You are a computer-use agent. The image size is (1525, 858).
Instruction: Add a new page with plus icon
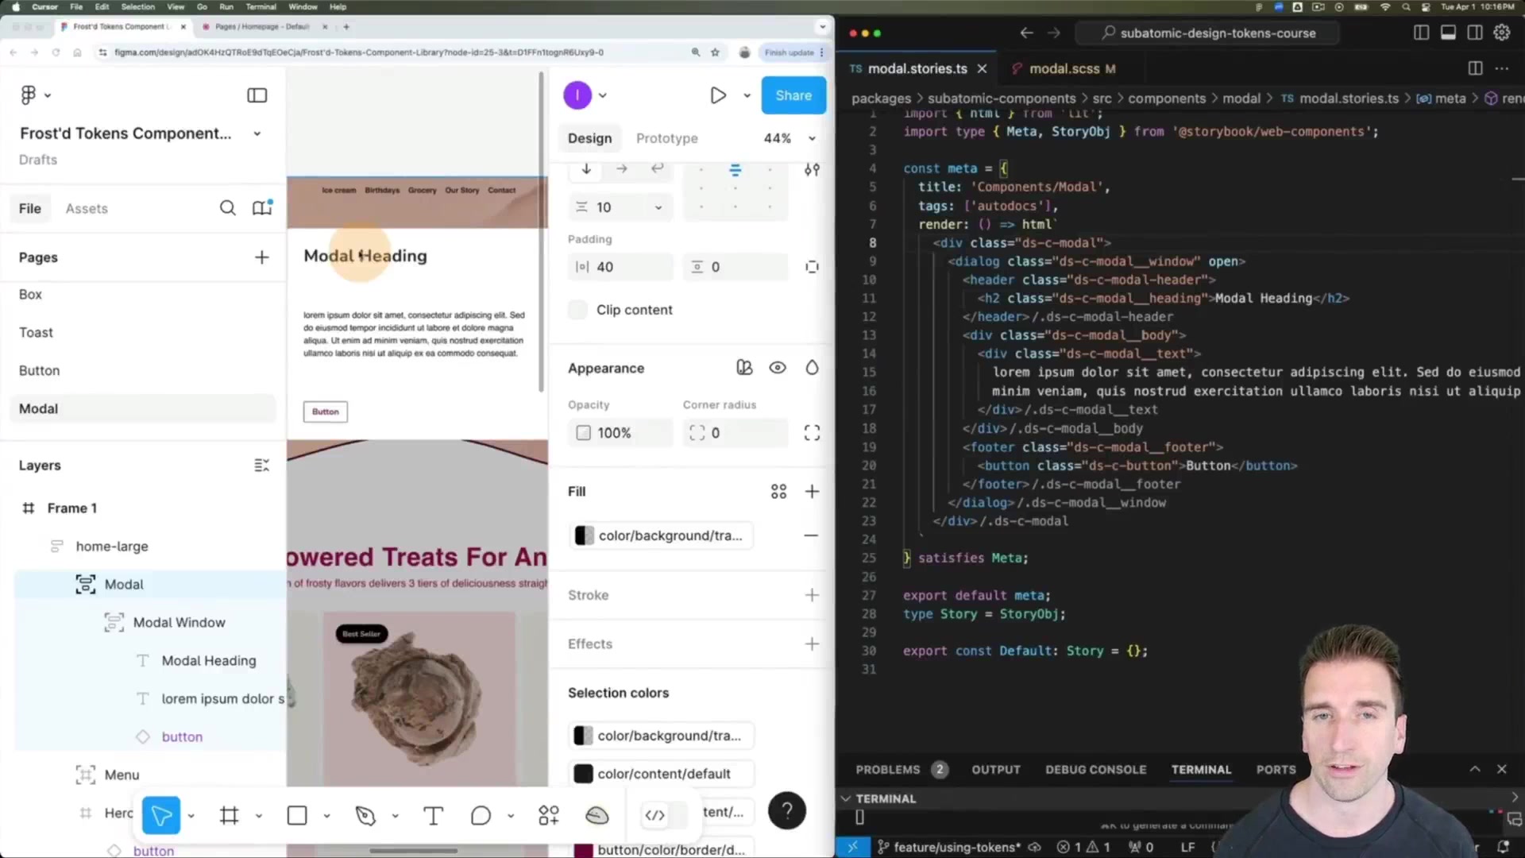tap(261, 257)
